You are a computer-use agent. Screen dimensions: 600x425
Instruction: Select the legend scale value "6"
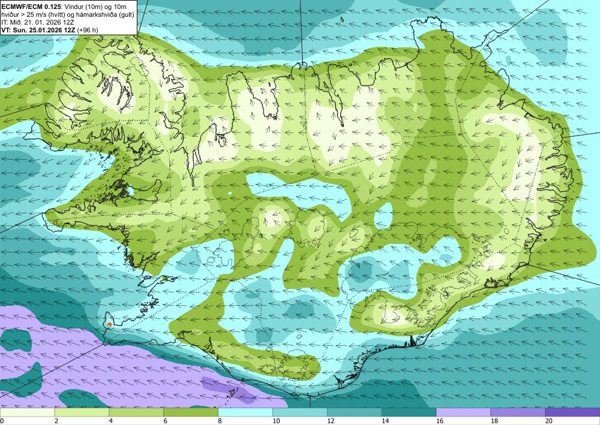(166, 421)
